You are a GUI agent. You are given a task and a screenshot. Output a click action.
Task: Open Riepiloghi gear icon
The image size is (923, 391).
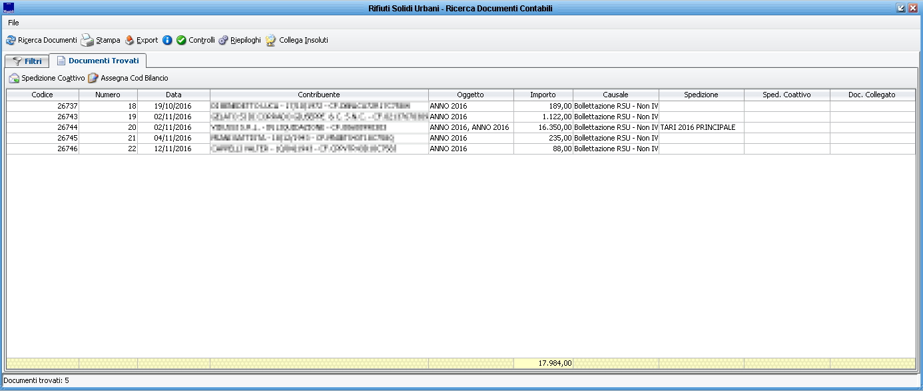point(223,41)
